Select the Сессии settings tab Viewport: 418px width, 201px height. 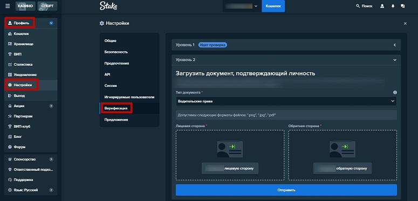tap(129, 86)
